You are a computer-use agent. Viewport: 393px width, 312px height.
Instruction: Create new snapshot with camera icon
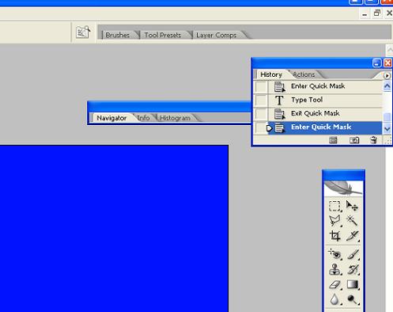[x=354, y=140]
